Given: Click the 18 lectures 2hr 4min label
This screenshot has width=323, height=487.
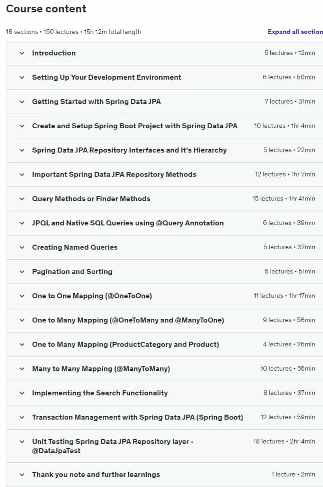Looking at the screenshot, I should tap(284, 441).
